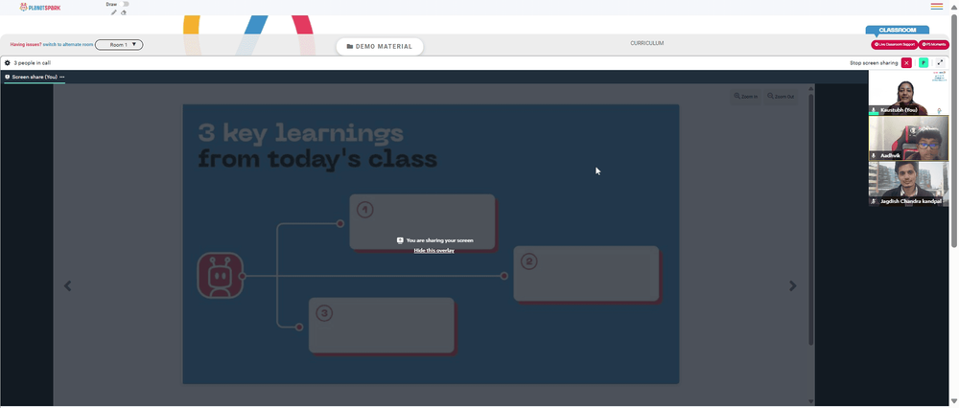Open call settings gear icon

tap(8, 63)
